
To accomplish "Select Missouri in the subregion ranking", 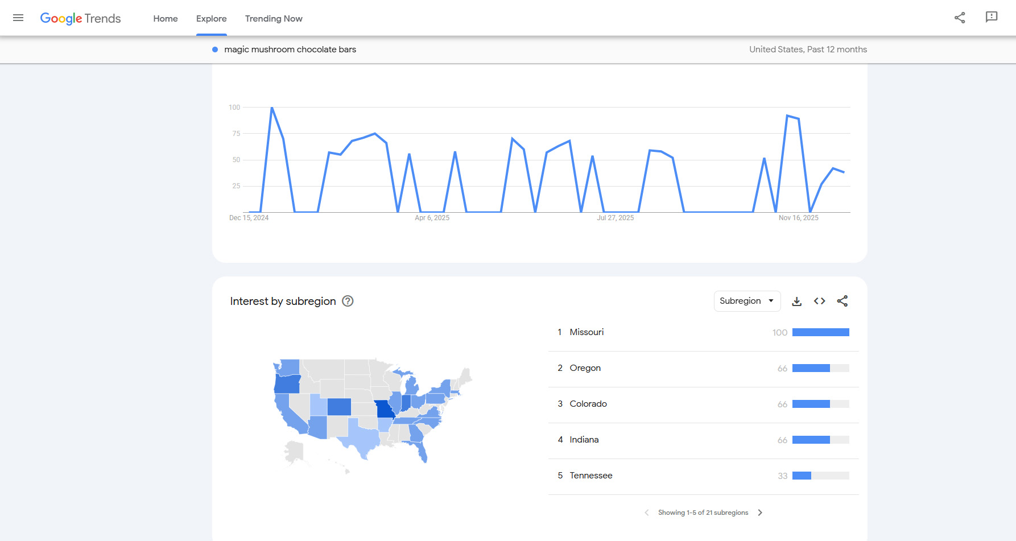I will 587,332.
